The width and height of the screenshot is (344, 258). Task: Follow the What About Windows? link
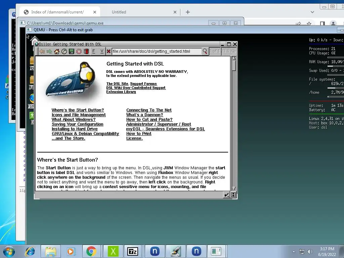(x=74, y=120)
